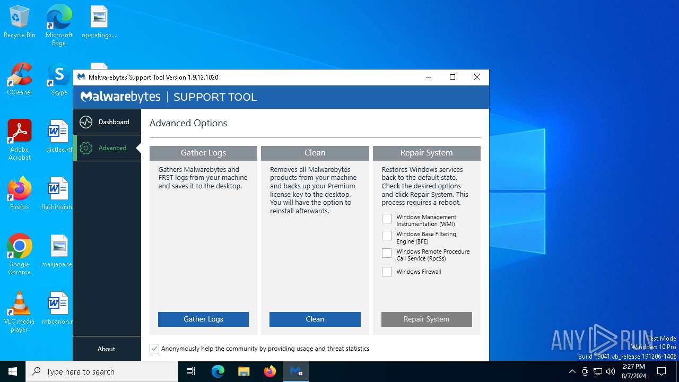Select the operatings image file icon
The image size is (679, 382).
tap(99, 22)
